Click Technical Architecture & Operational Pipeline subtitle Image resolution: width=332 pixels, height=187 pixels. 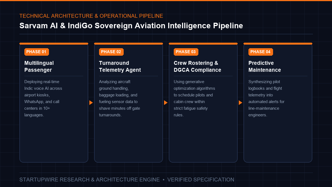click(91, 16)
